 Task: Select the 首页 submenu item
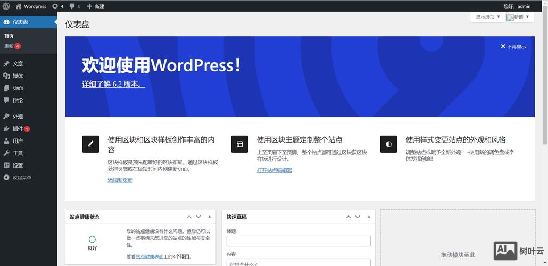(9, 36)
